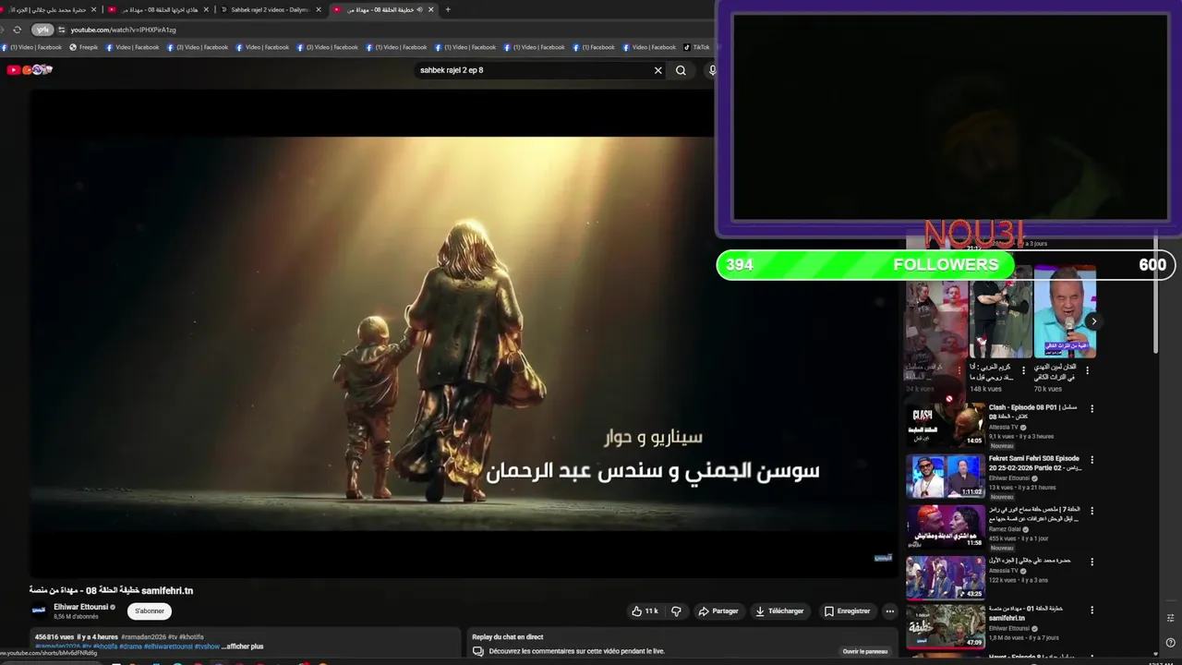Open options menu for the 122 k vues video

click(1092, 561)
